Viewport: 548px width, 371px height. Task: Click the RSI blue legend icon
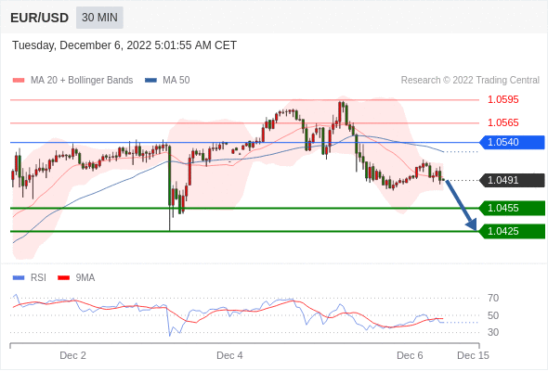19,278
